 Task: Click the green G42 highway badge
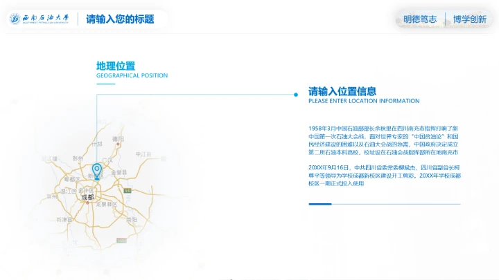click(x=128, y=191)
